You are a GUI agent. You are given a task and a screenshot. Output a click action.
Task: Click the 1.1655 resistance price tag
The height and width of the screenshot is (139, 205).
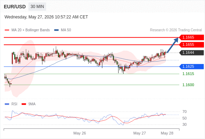191,45
